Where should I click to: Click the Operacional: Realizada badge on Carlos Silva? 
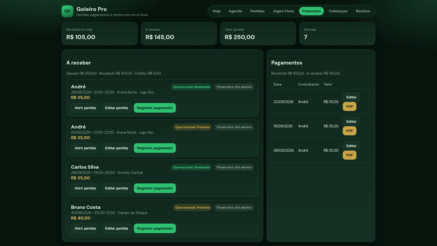(191, 167)
